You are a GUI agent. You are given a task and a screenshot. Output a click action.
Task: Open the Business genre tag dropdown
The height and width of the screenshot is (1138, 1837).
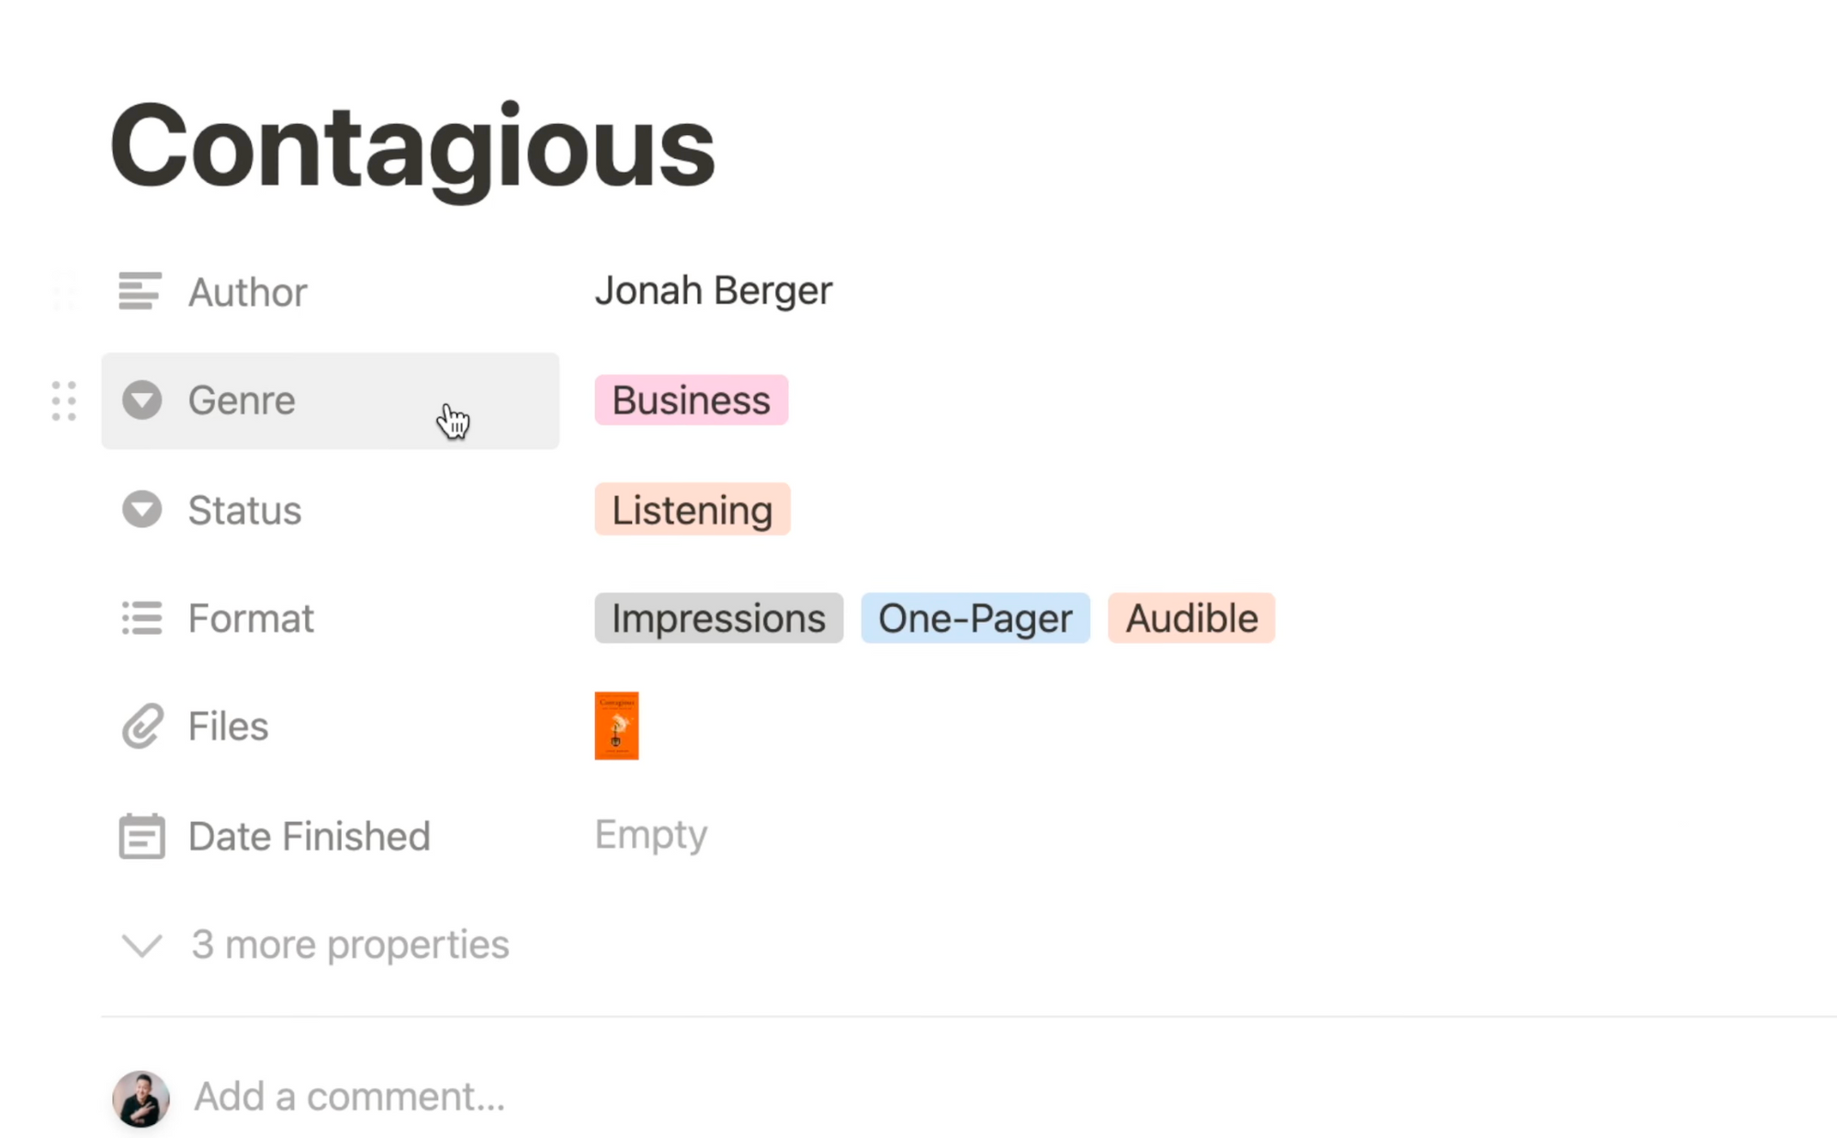(691, 400)
